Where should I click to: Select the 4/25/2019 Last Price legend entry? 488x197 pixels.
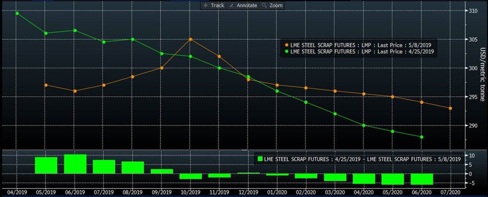[x=362, y=52]
